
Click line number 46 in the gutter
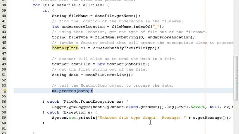(x=4, y=48)
